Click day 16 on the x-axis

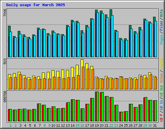(x=82, y=125)
